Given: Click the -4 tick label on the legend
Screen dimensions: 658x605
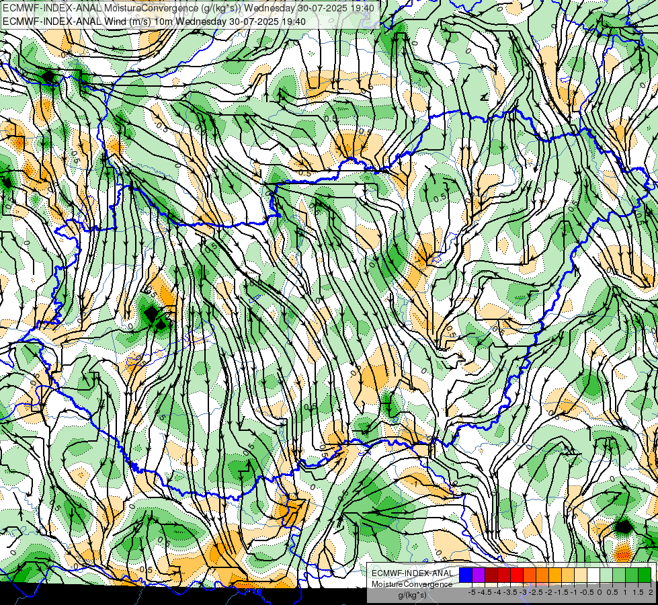Looking at the screenshot, I should coord(497,592).
